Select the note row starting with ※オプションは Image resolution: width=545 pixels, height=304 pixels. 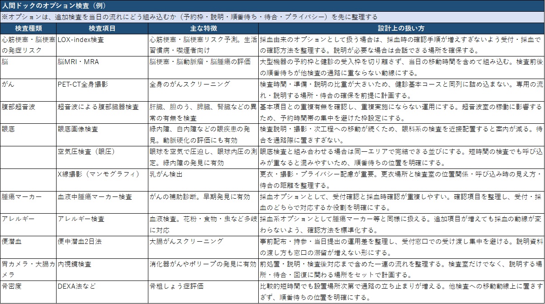(272, 17)
